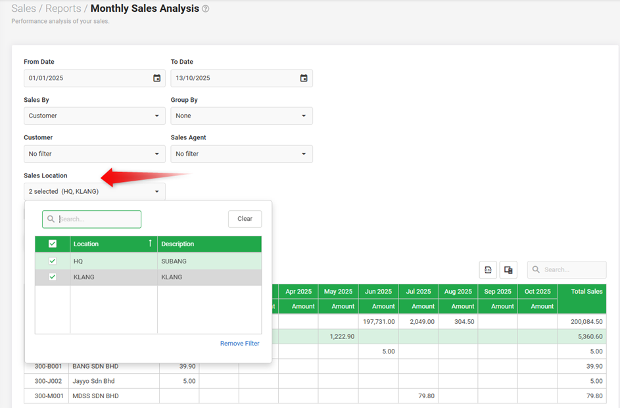Screen dimensions: 620x408
Task: Select the KLANG description cell
Action: [x=209, y=277]
